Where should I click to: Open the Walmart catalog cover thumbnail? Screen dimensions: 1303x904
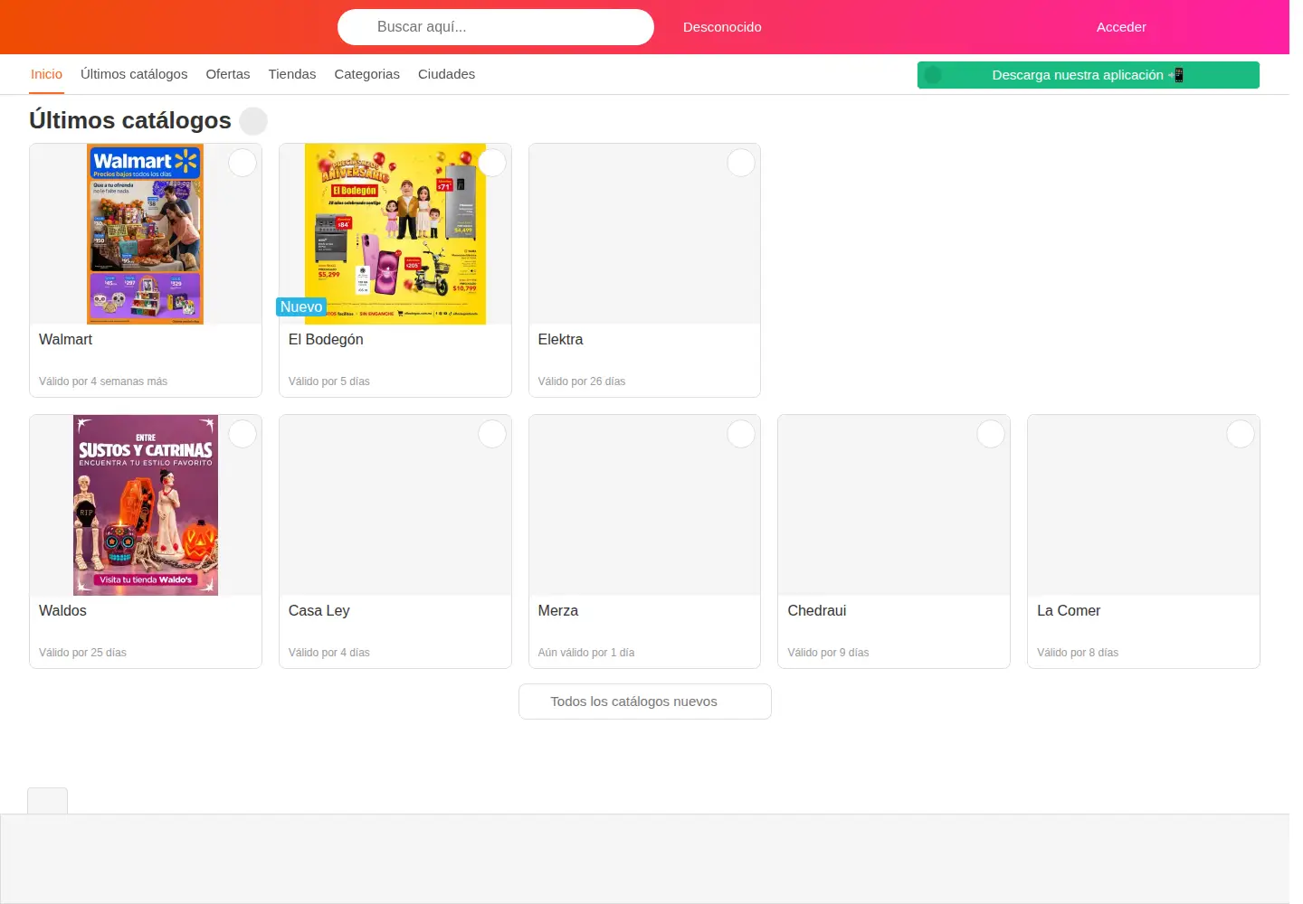(145, 234)
